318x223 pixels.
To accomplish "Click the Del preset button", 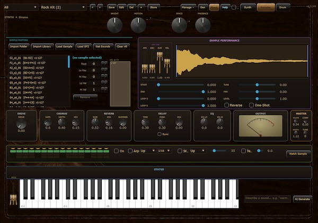I will 131,7.
